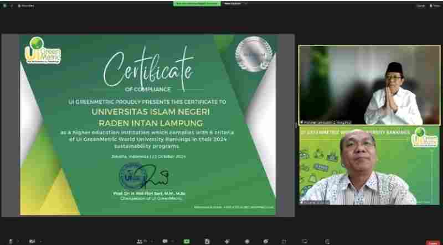The image size is (443, 245).
Task: Open the Chat icon in the toolbar
Action: [165, 241]
